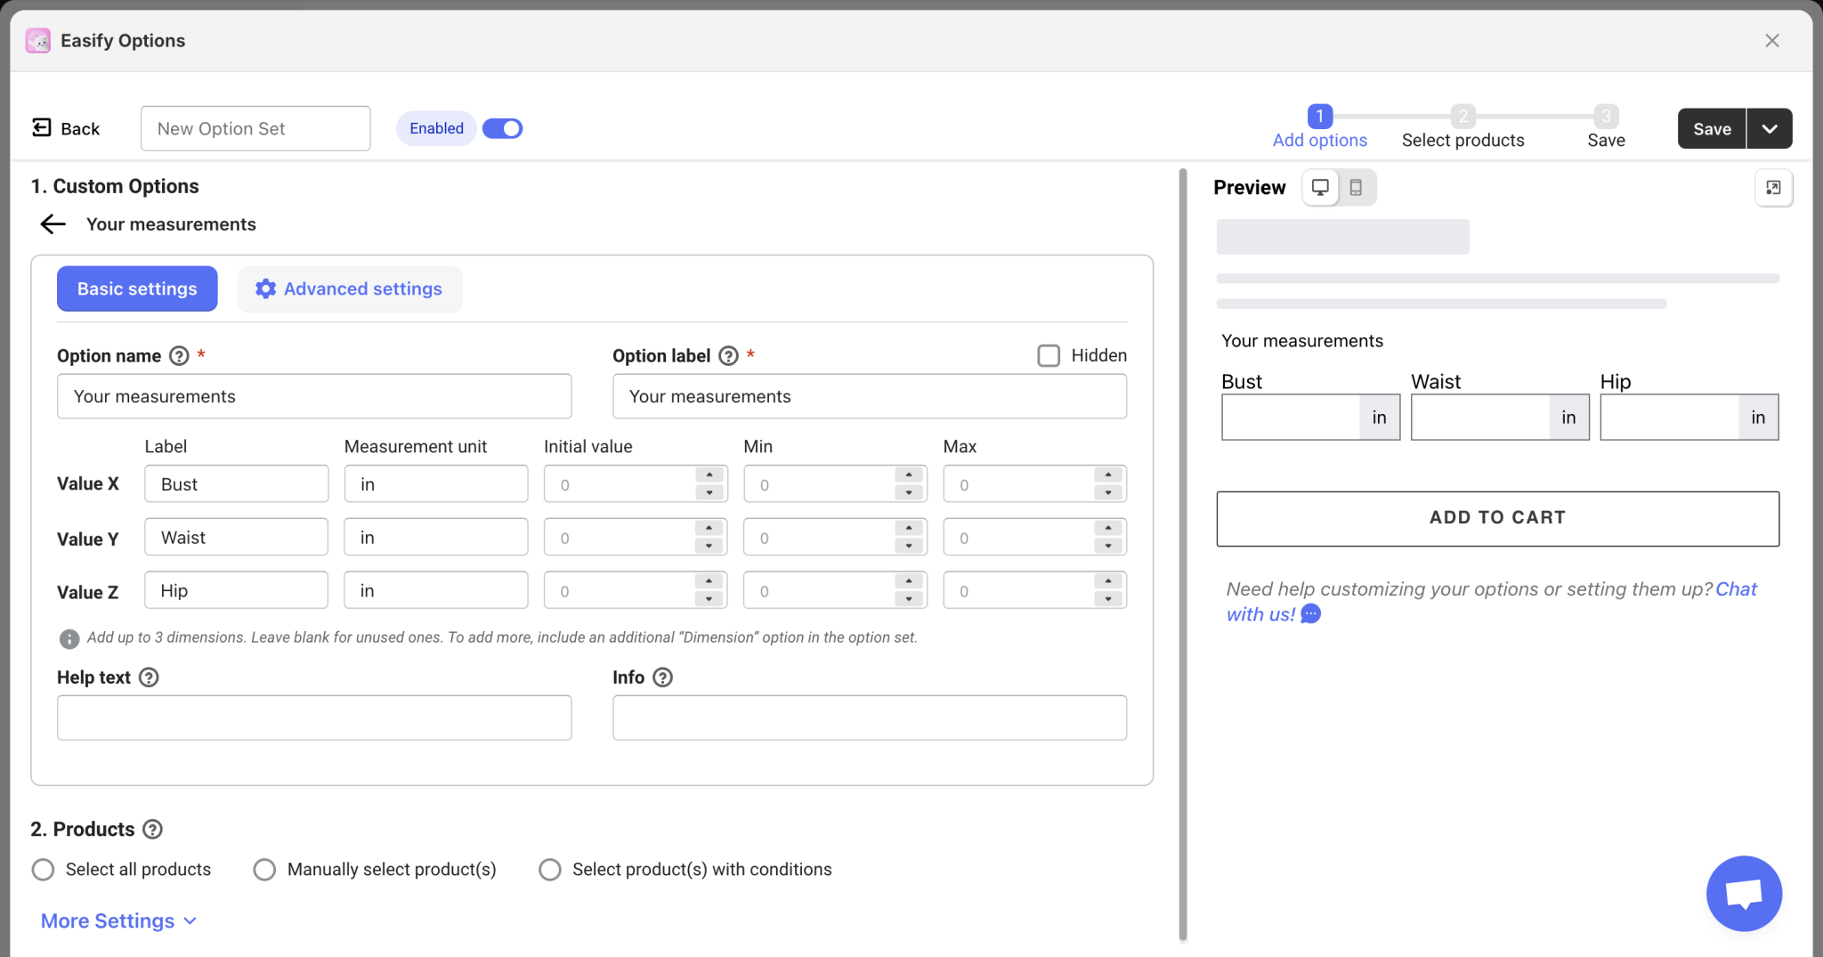
Task: Switch to Basic settings tab
Action: point(137,289)
